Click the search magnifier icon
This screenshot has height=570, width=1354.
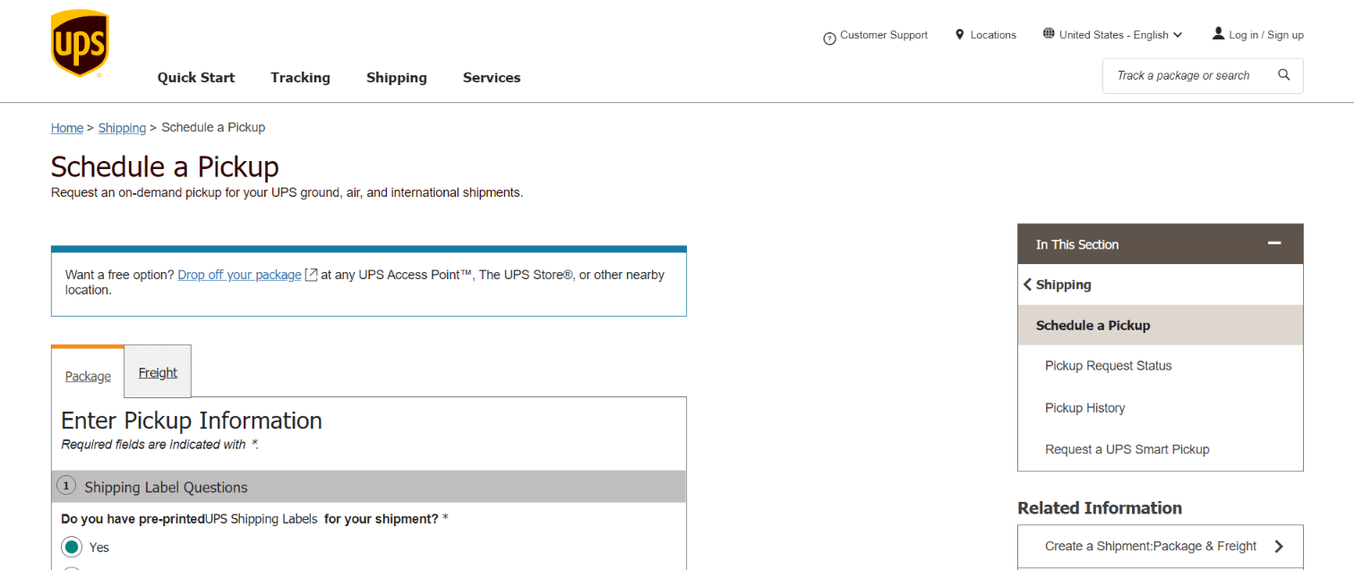1284,75
